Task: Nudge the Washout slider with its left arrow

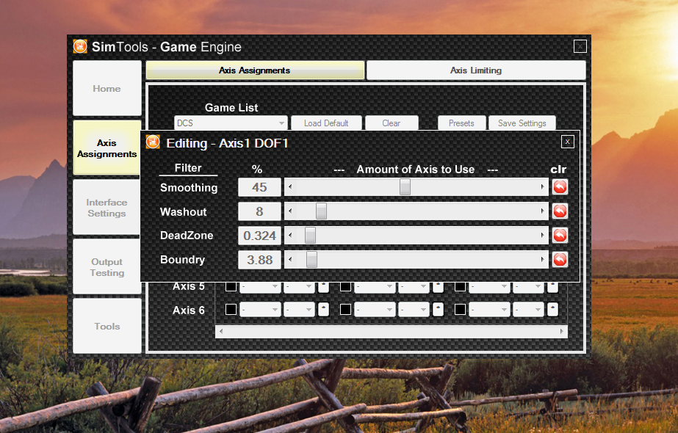Action: pos(290,211)
